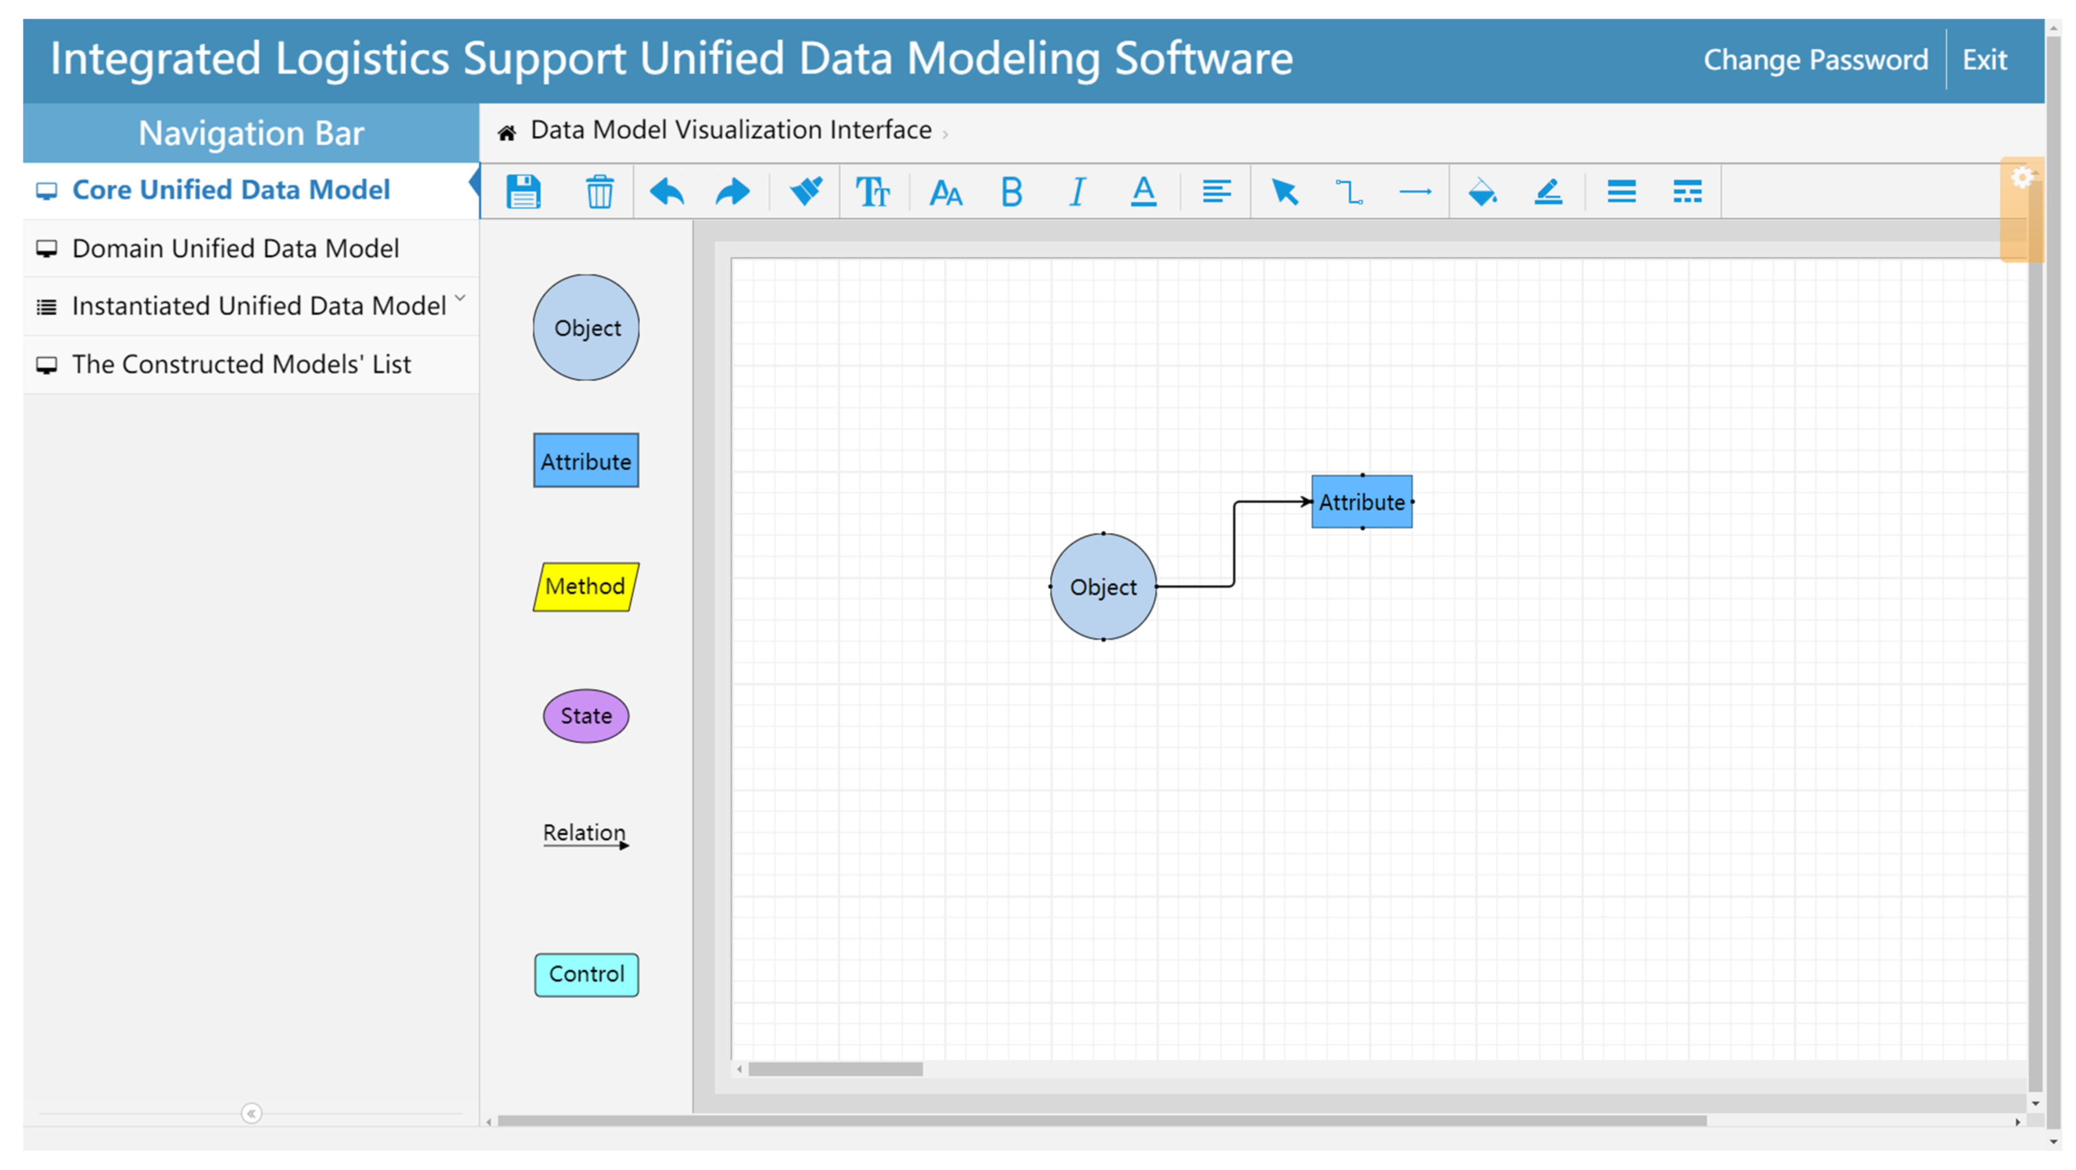Click the Save floppy disk icon

523,192
